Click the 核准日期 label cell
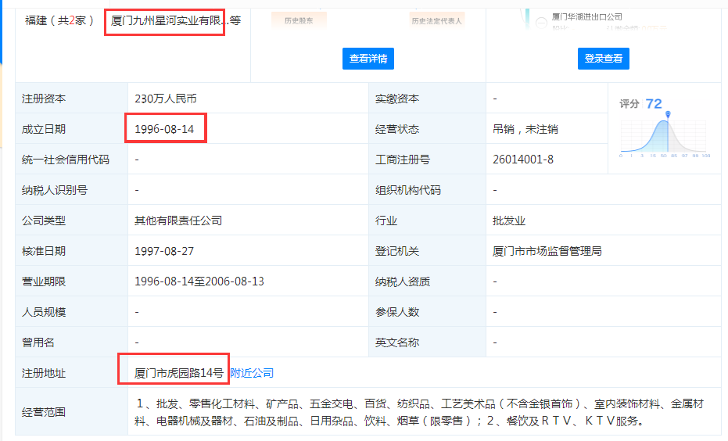 tap(71, 251)
